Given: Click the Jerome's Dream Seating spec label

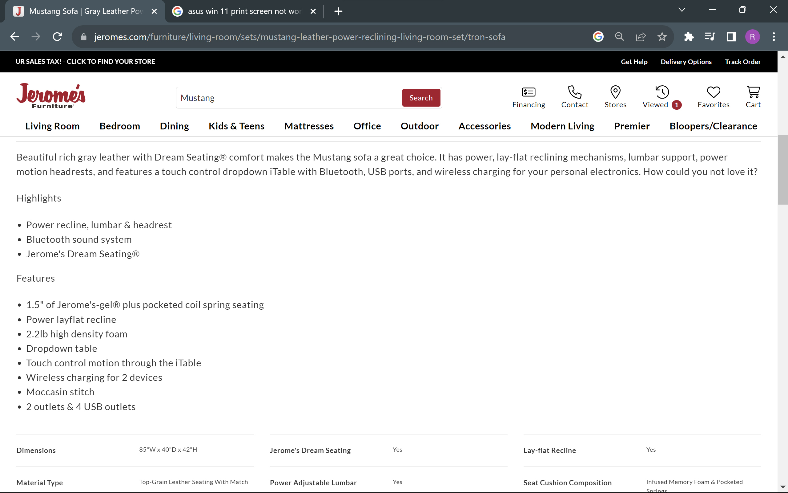Looking at the screenshot, I should tap(310, 450).
